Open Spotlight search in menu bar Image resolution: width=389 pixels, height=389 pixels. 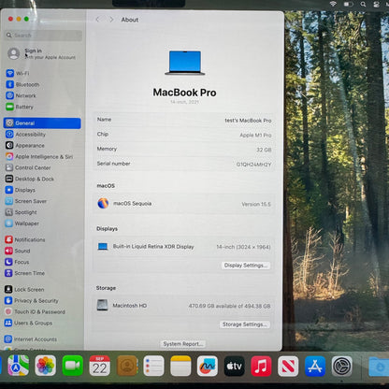click(363, 5)
